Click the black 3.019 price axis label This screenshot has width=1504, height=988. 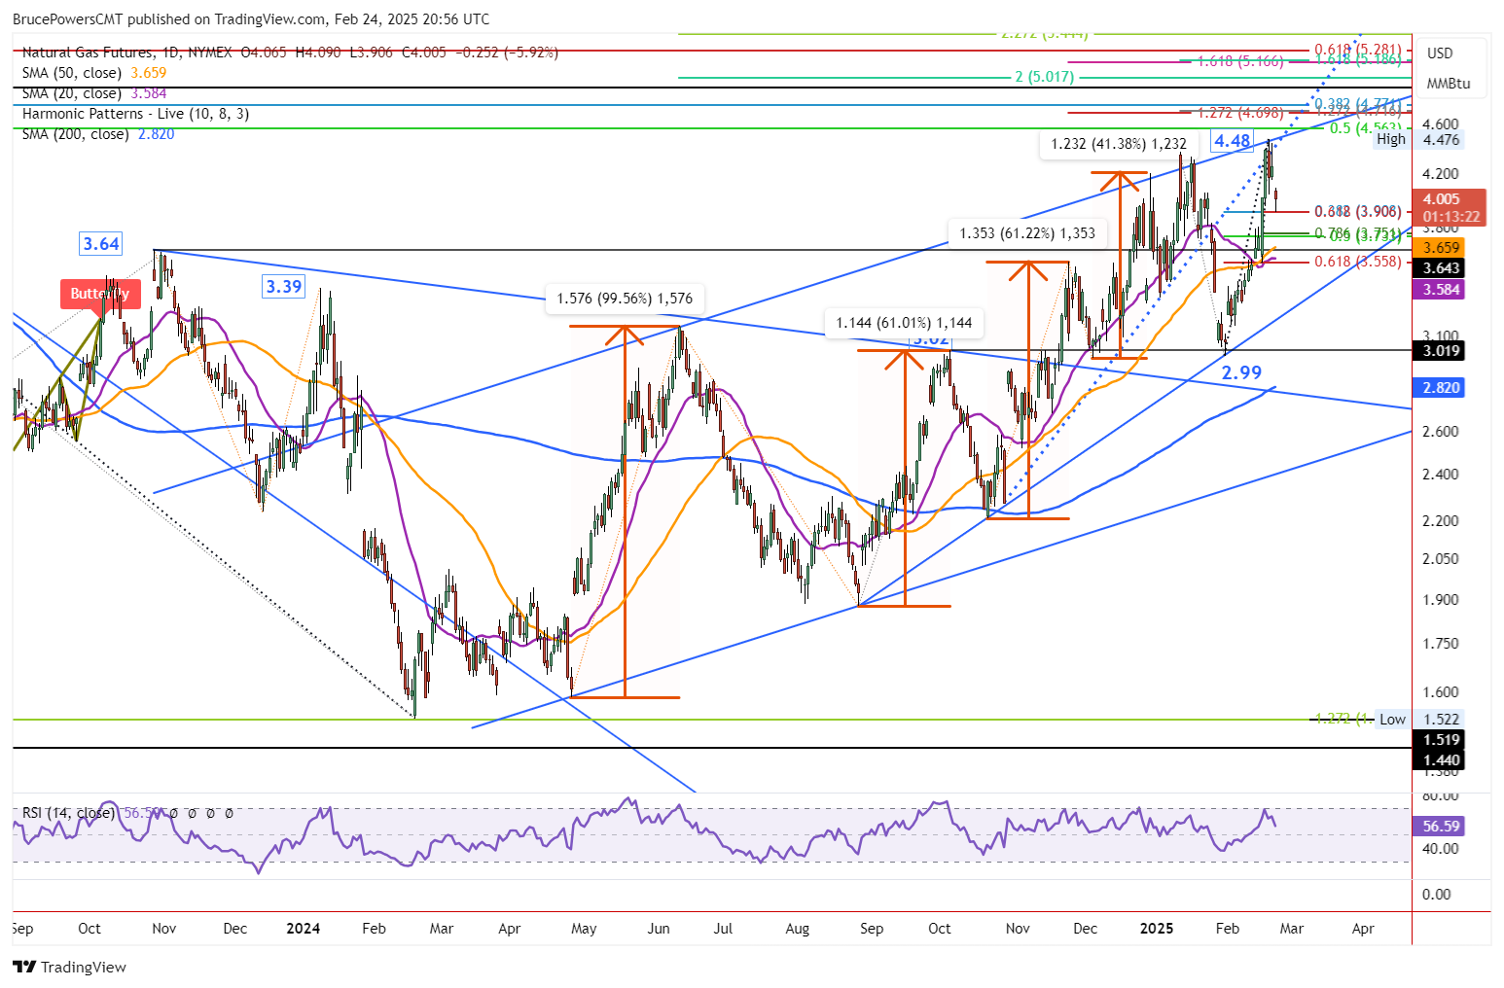[x=1441, y=351]
